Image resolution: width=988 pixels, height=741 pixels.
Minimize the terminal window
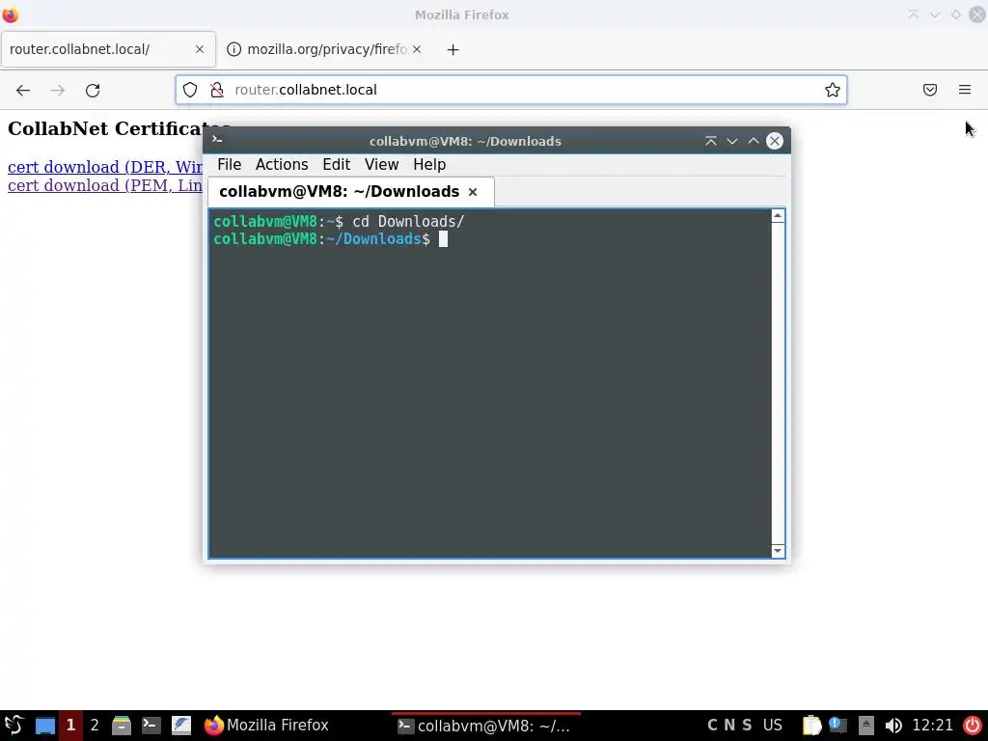(732, 141)
